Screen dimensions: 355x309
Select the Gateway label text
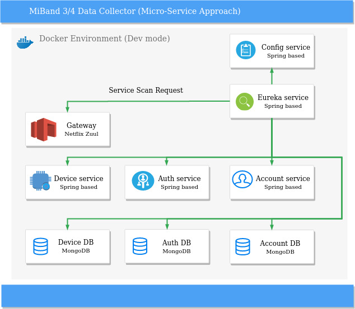(x=82, y=125)
